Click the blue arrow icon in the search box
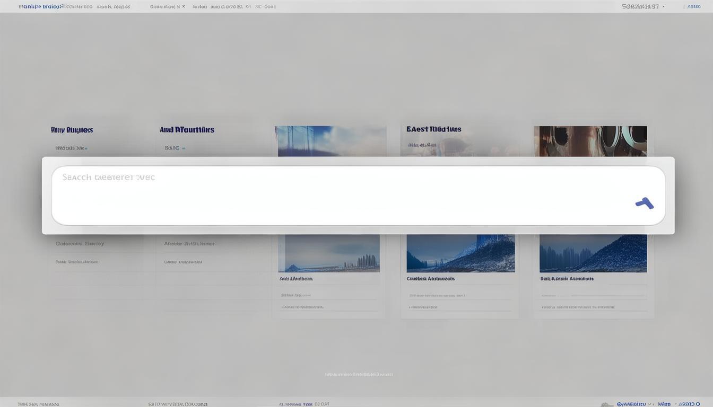The height and width of the screenshot is (407, 713). click(644, 203)
